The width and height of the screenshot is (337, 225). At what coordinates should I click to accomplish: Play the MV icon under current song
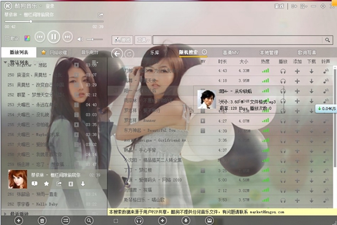[x=70, y=184]
